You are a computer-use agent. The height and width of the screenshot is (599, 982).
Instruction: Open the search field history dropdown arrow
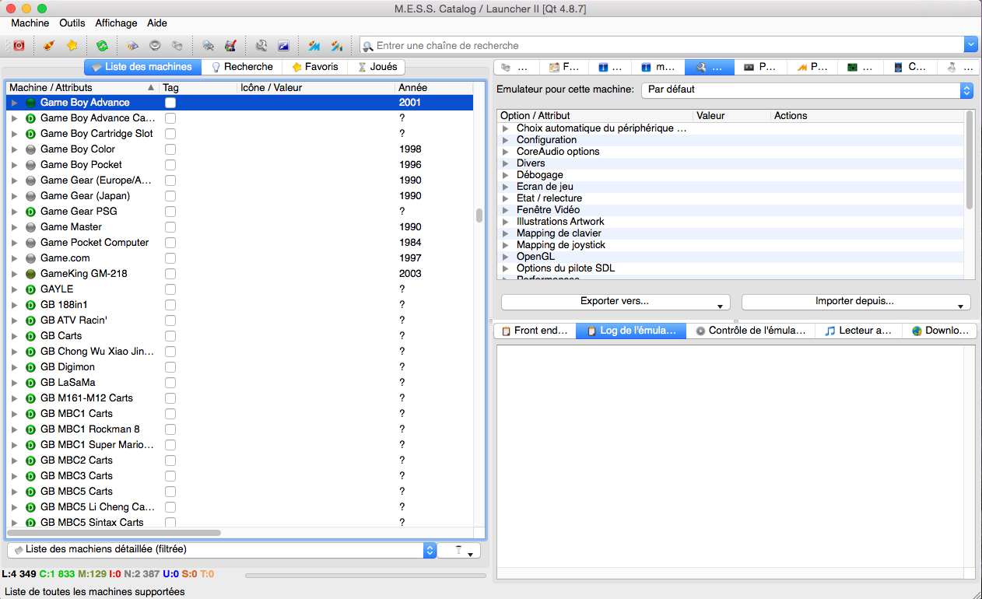point(970,45)
